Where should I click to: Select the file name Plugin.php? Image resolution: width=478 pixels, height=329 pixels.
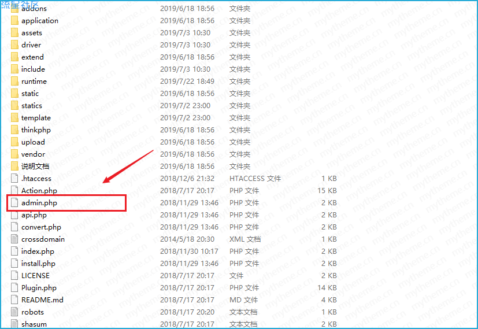point(39,288)
